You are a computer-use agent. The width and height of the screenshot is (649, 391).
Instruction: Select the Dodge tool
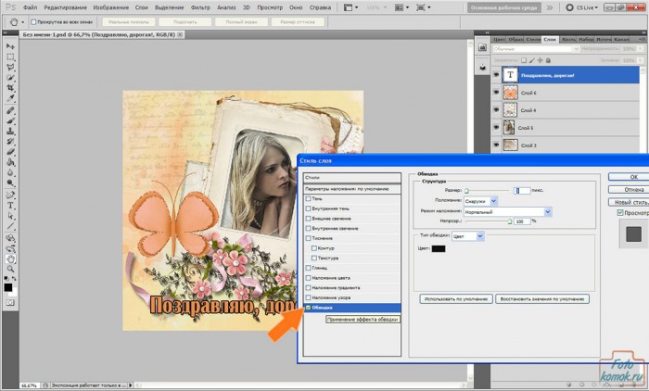10,183
